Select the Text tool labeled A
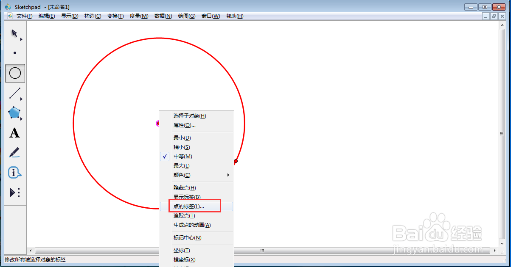 pyautogui.click(x=14, y=133)
